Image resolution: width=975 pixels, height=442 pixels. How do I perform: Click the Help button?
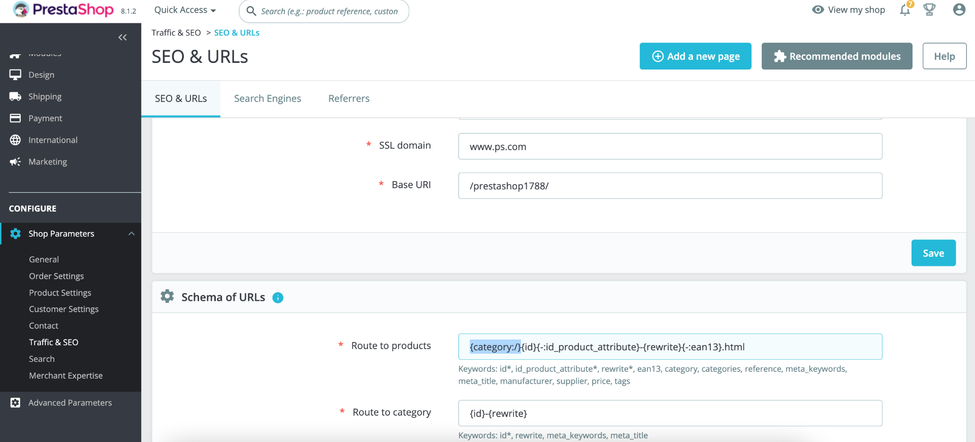point(945,56)
